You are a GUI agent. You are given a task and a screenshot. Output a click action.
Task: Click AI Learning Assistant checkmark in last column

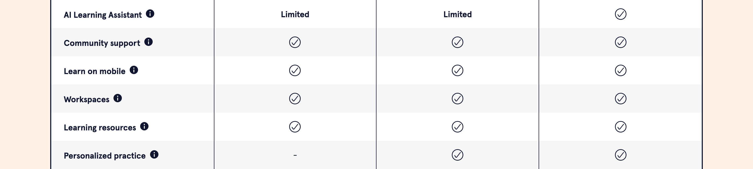[620, 14]
